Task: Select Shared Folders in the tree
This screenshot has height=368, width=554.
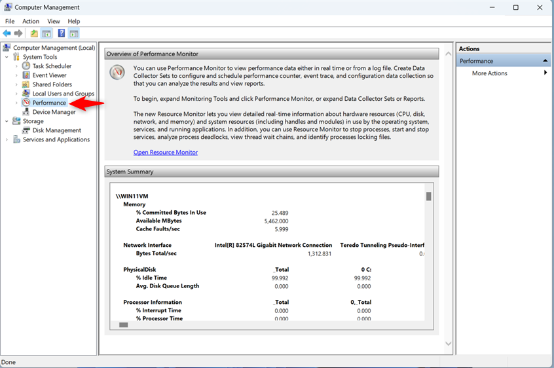Action: [x=52, y=84]
